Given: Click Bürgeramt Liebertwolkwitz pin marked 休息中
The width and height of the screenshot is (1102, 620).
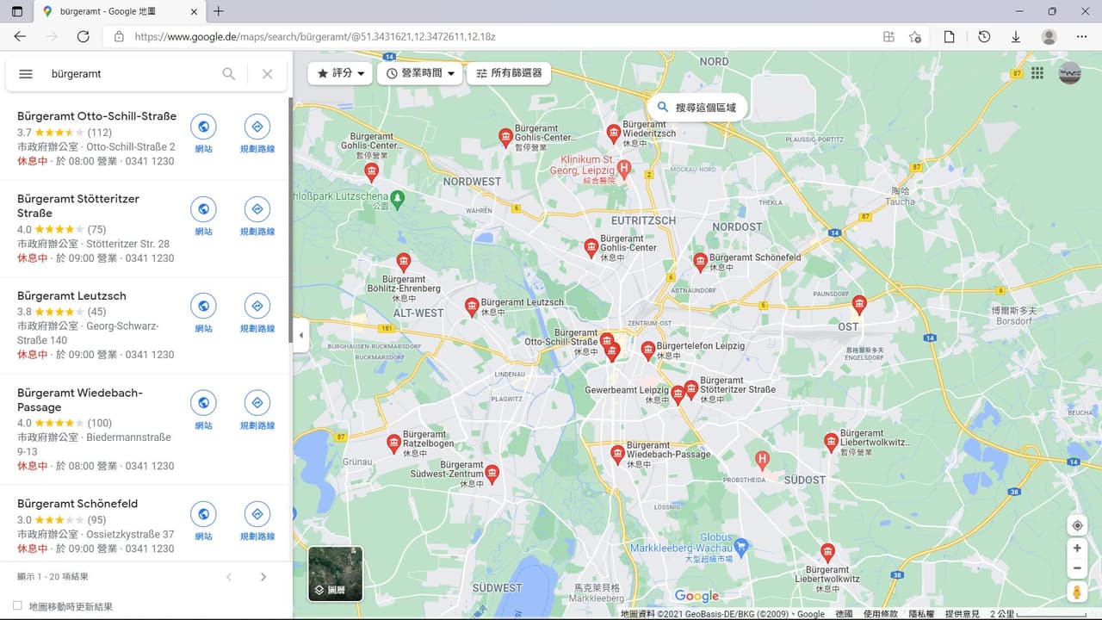Looking at the screenshot, I should point(828,552).
